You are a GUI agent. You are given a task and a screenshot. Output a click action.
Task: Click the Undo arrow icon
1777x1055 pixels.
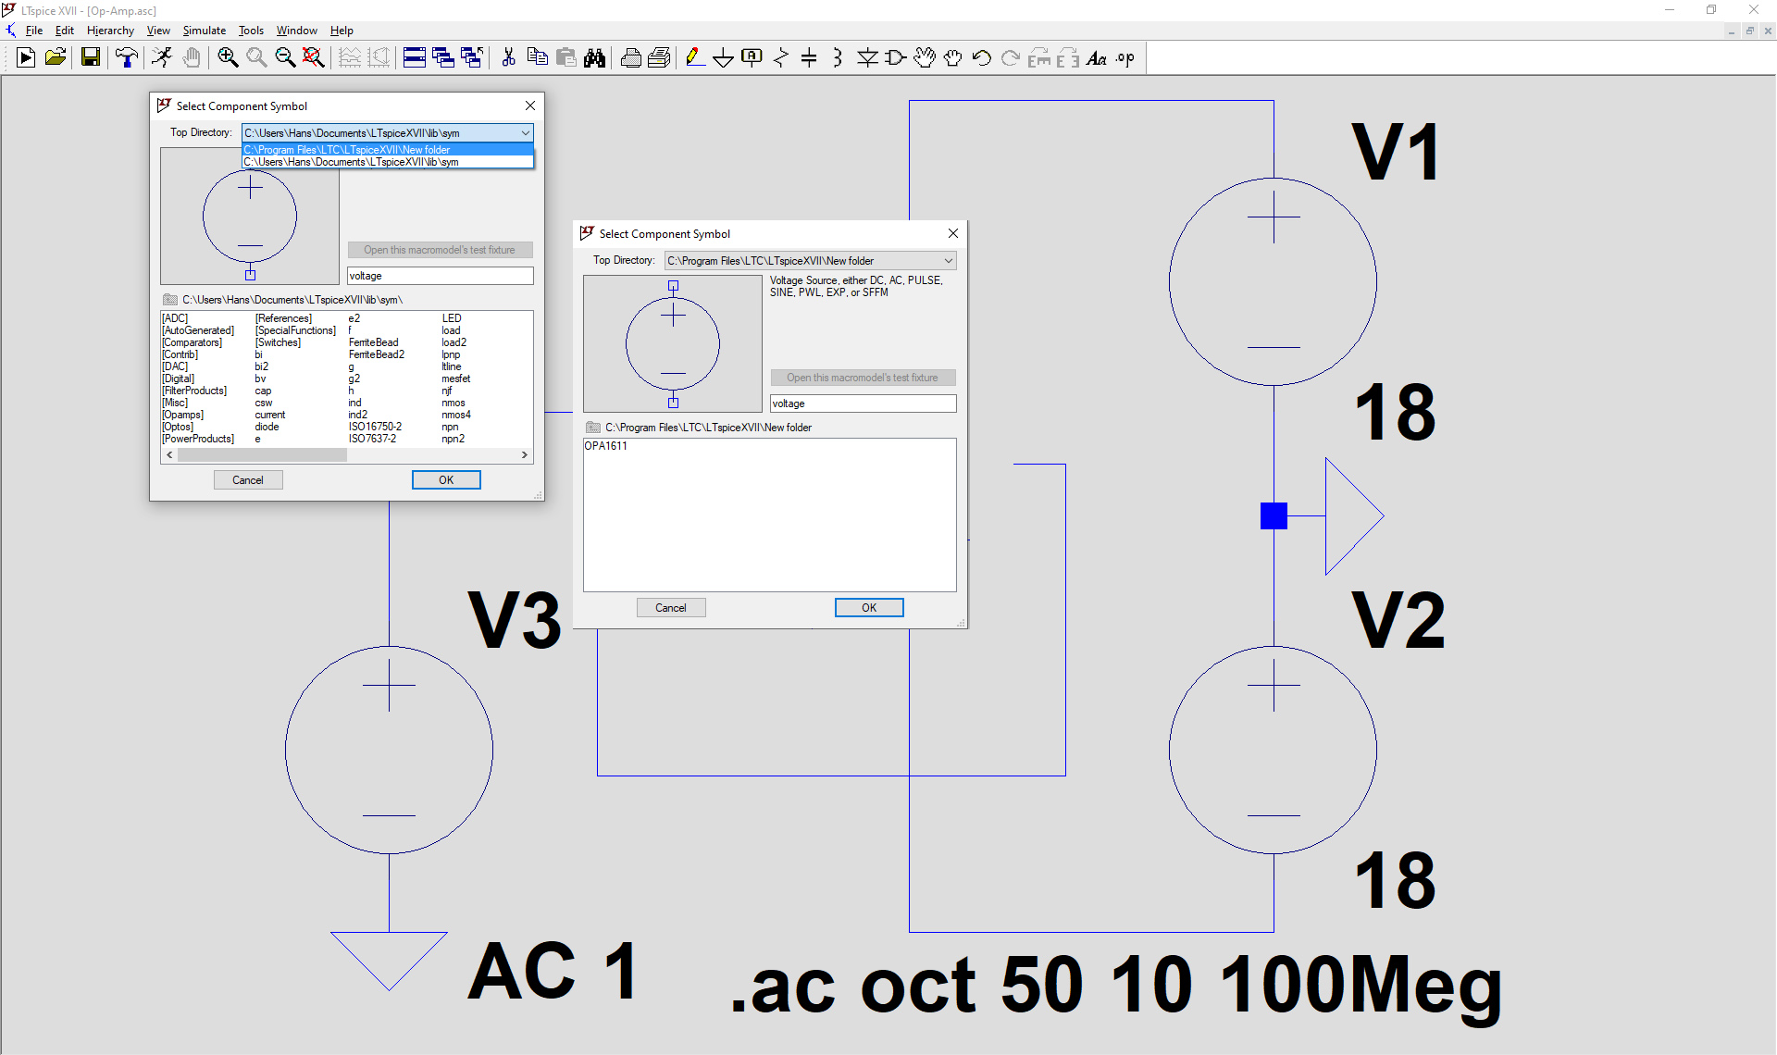pos(982,58)
